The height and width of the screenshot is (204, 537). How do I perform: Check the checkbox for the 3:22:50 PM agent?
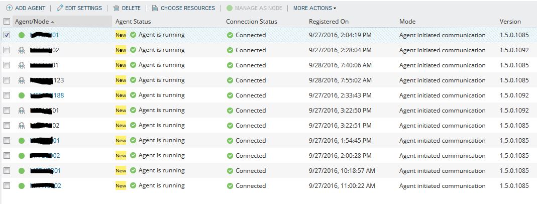click(7, 110)
